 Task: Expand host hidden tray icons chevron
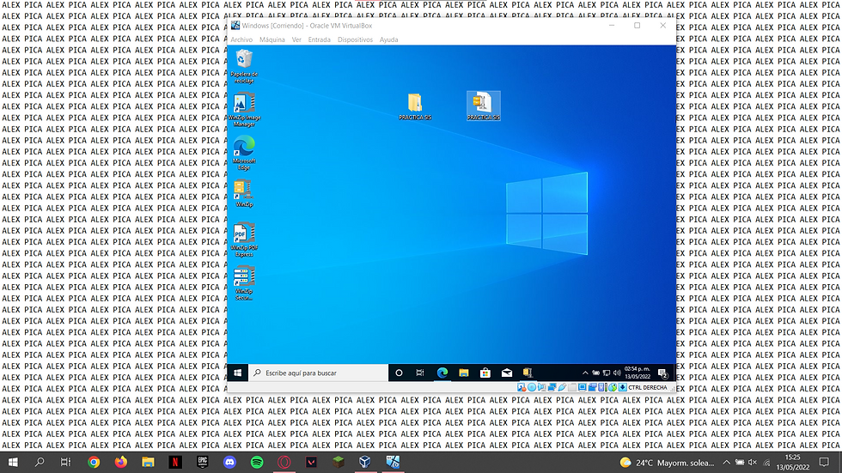click(x=726, y=463)
